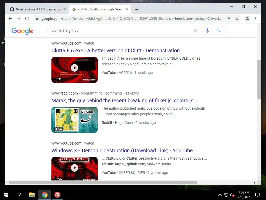Open File Explorer from taskbar
The image size is (266, 200).
(32, 195)
